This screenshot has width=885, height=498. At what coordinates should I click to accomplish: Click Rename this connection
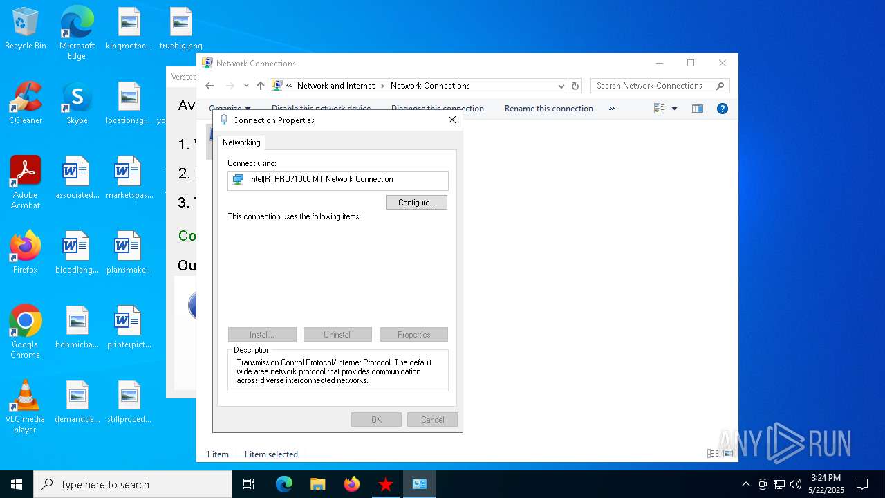(x=549, y=109)
